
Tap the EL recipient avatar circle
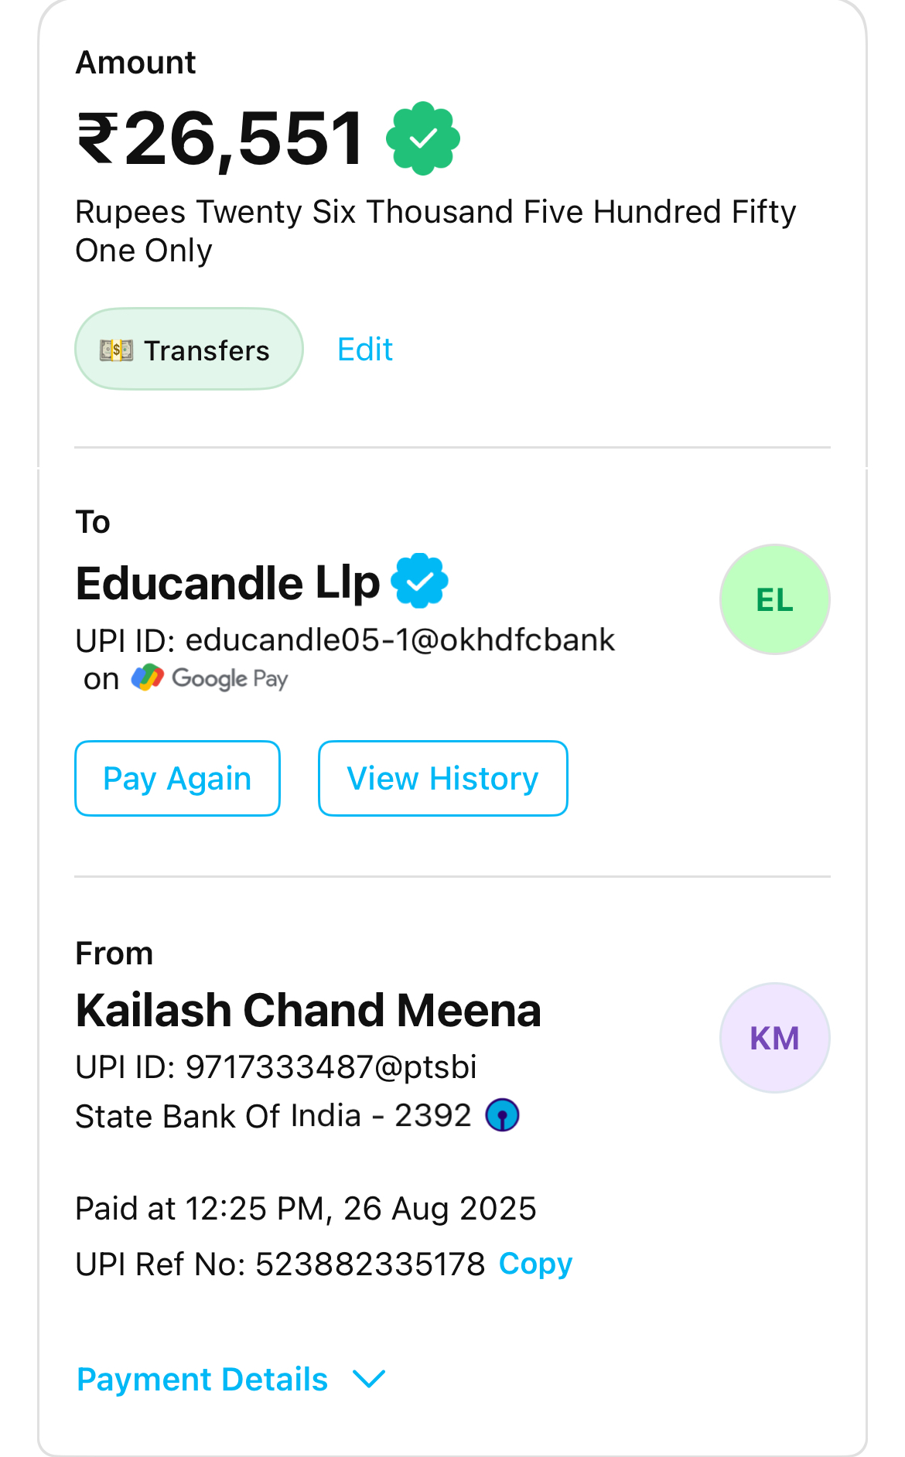(774, 599)
